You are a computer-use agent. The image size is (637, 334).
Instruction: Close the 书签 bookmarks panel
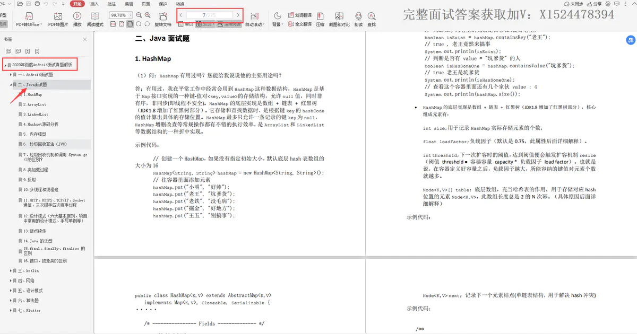tap(85, 39)
